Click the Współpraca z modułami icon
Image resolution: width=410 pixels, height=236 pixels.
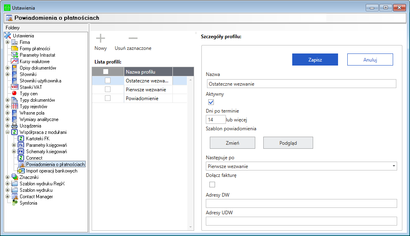coord(14,132)
